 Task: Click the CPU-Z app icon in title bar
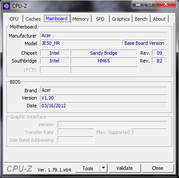(x=6, y=6)
